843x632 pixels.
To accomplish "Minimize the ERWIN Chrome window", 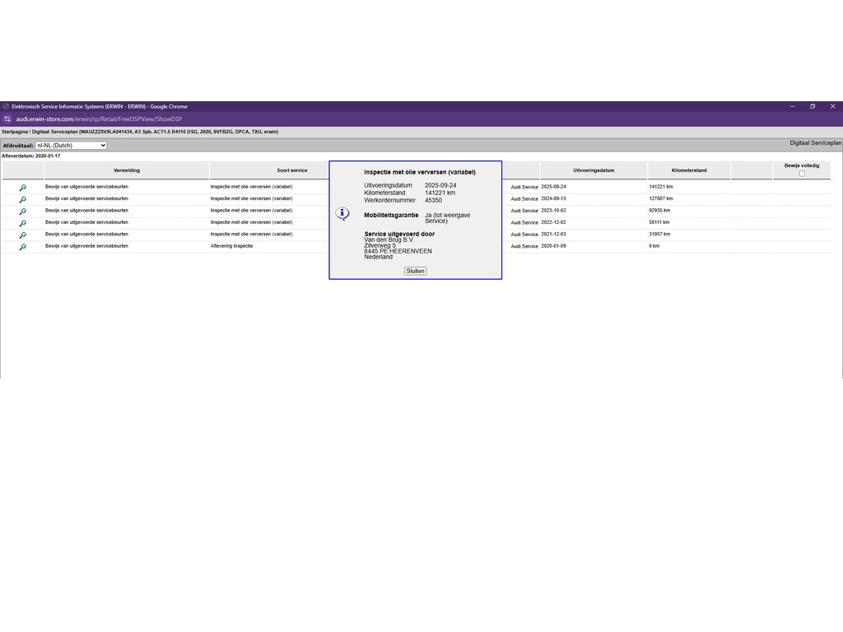I will pos(792,106).
